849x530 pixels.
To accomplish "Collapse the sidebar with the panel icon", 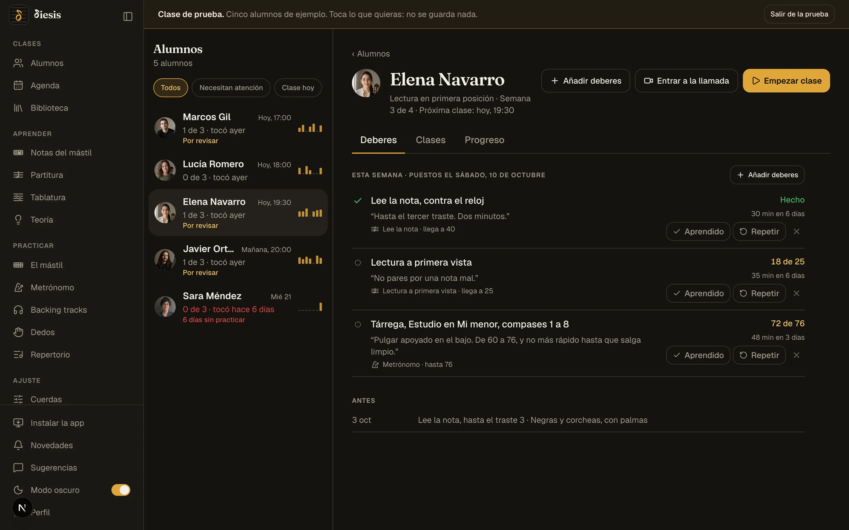I will coord(128,16).
